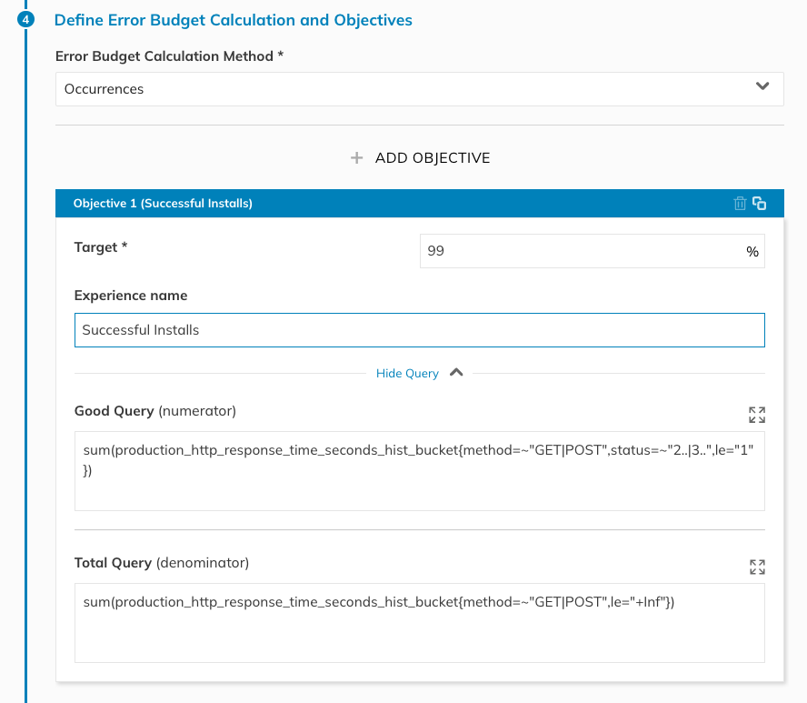Click the Total Query (denominator) label
Viewport: 807px width, 703px height.
click(x=162, y=563)
